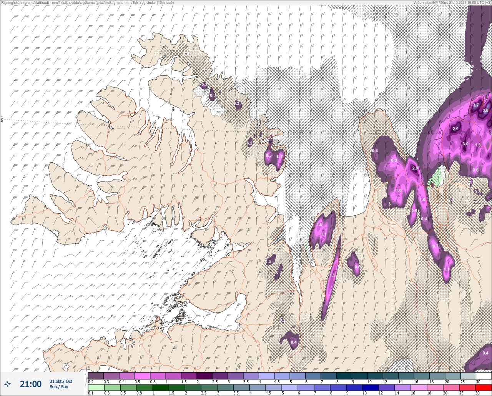
Task: Select the lavender 3.5 swatch in upper legend row
Action: (251, 376)
